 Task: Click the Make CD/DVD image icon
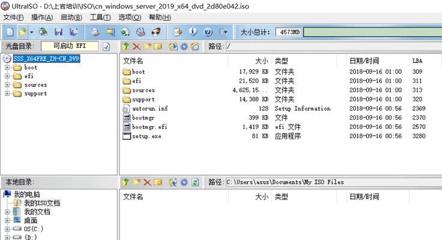[x=95, y=32]
